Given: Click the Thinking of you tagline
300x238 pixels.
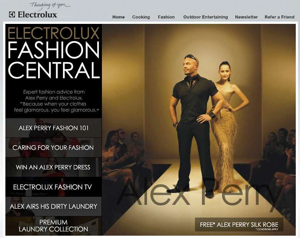Looking at the screenshot, I should (50, 5).
